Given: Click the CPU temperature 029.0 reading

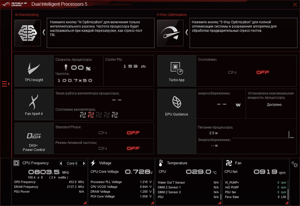Looking at the screenshot, I should (201, 172).
